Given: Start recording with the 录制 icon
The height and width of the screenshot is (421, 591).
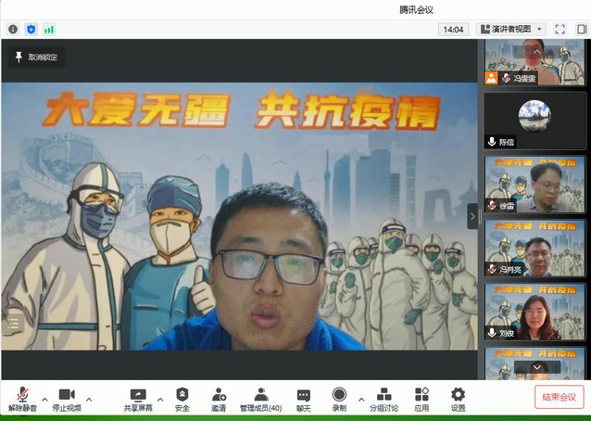Looking at the screenshot, I should 339,399.
